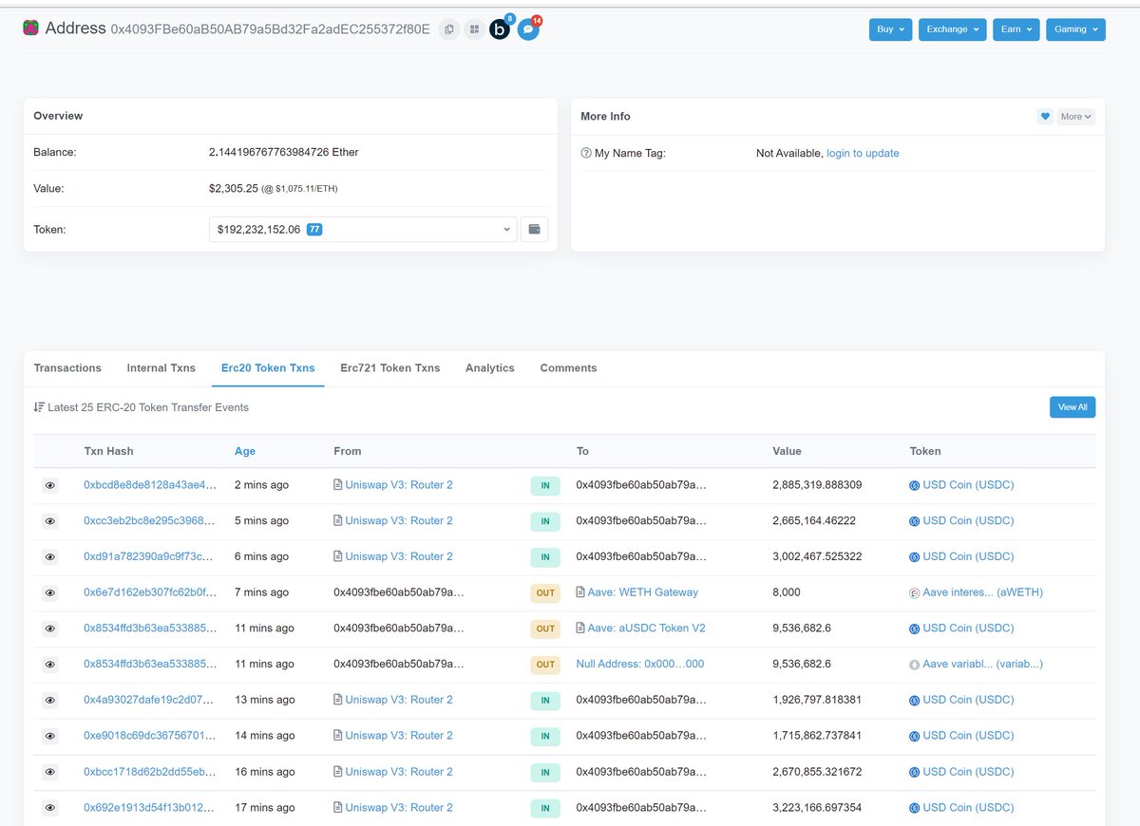Screen dimensions: 1140x826
Task: Open the Erc721 Token Txns tab
Action: 390,368
